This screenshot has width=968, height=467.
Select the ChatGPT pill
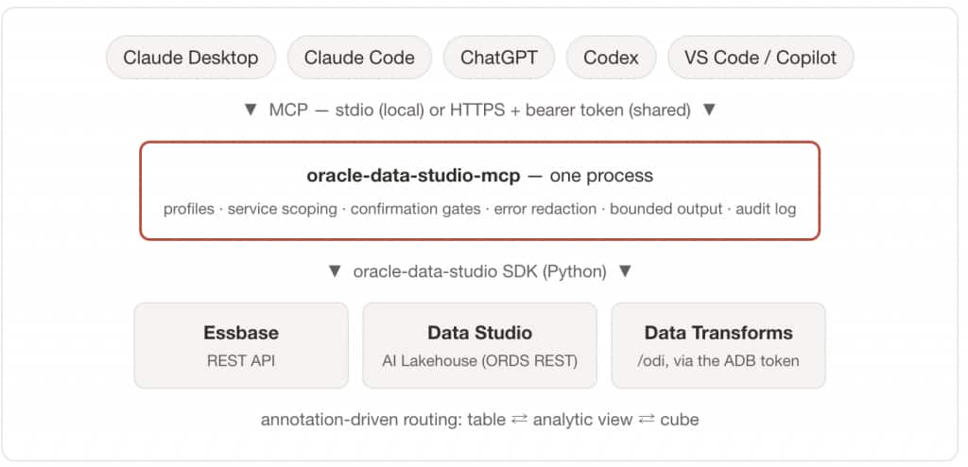click(x=499, y=58)
